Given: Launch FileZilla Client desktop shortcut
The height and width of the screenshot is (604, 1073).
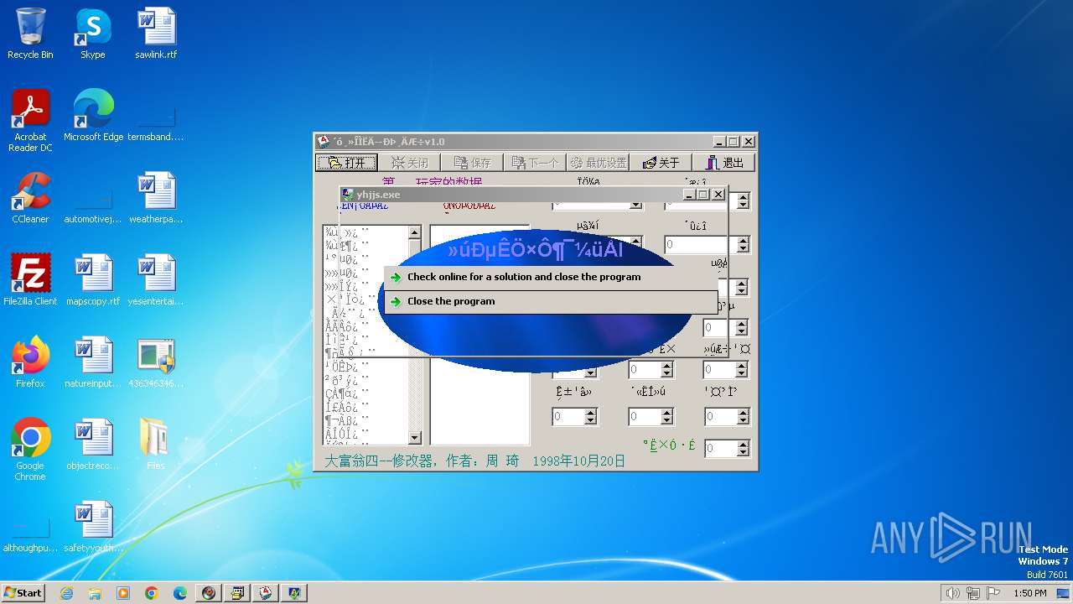Looking at the screenshot, I should [30, 280].
